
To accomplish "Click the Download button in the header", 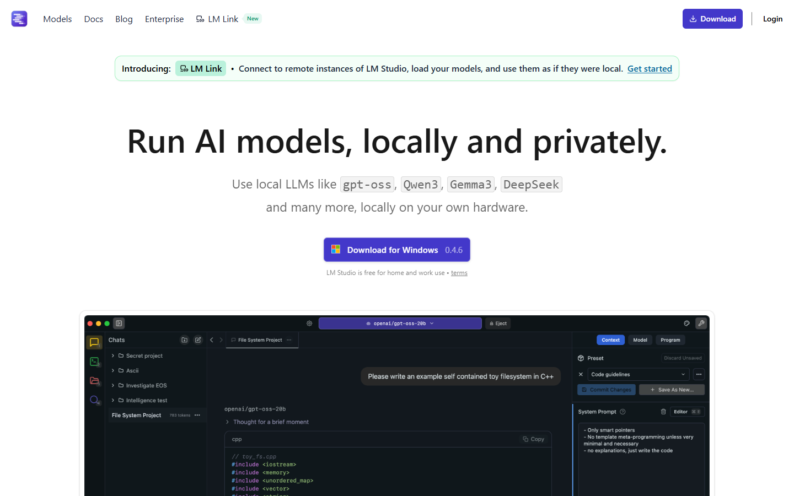I will 712,19.
